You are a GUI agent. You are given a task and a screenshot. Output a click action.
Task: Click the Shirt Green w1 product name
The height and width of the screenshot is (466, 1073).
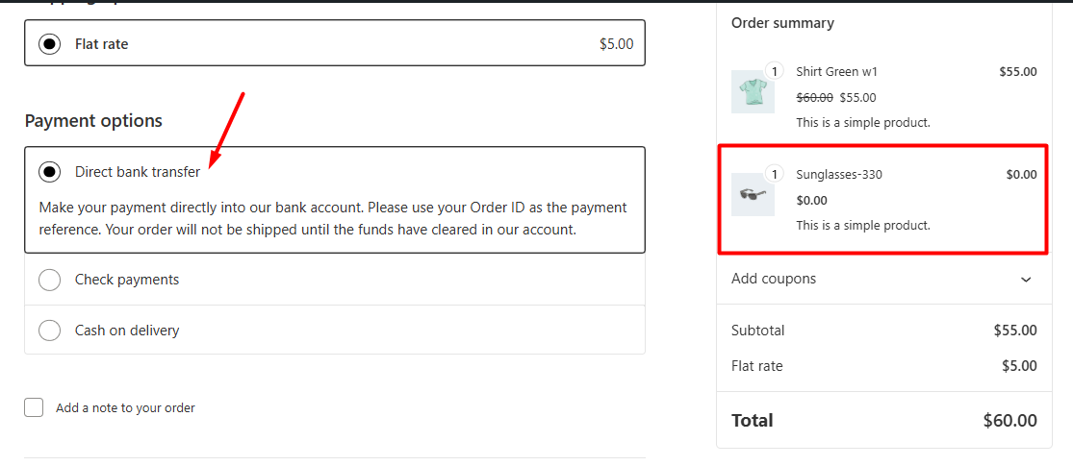point(836,71)
